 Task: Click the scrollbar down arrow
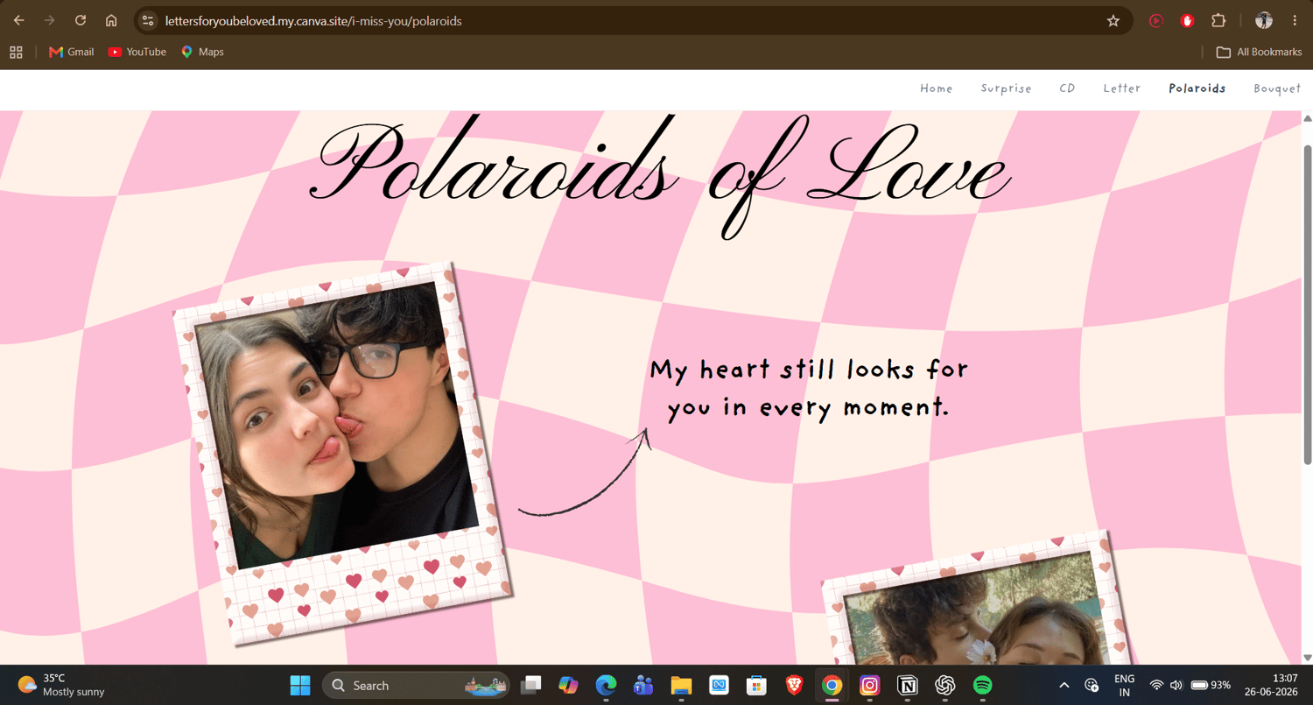pyautogui.click(x=1308, y=658)
